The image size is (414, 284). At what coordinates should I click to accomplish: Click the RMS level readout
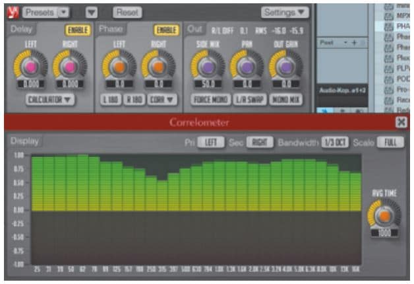coord(280,31)
